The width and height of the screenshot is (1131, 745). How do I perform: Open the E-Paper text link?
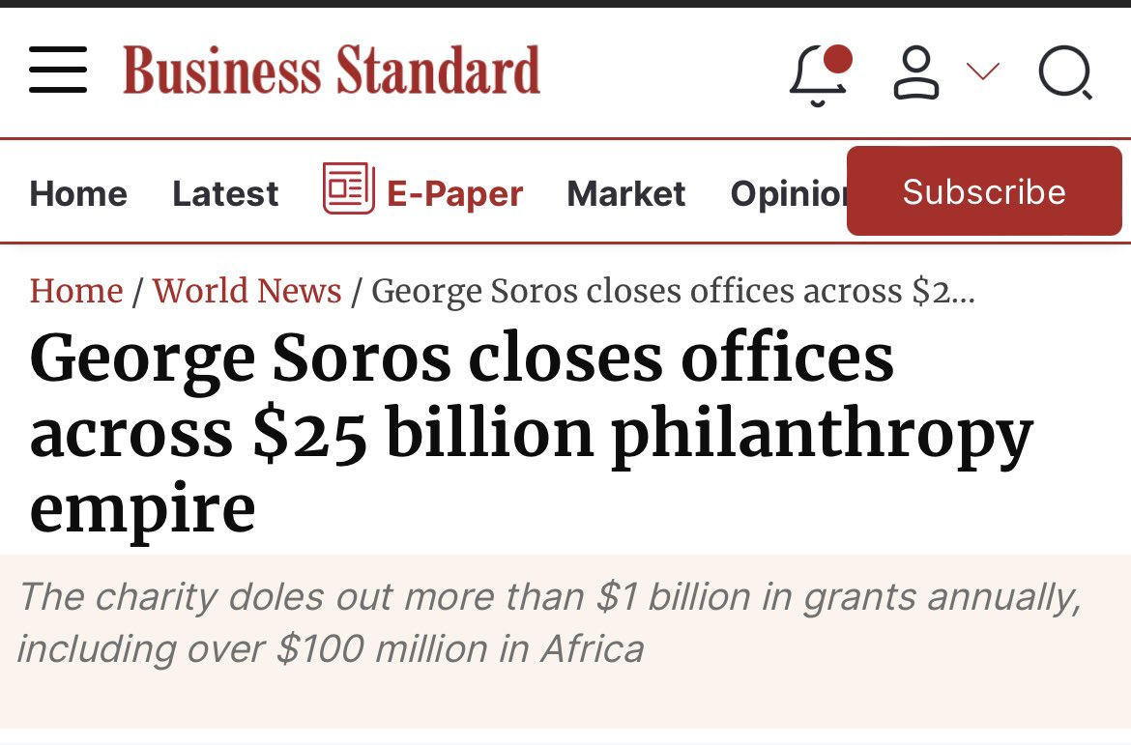[454, 194]
